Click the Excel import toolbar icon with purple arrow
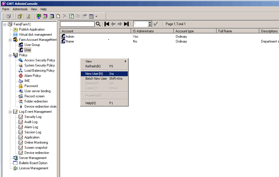This screenshot has width=279, height=177. point(45,16)
